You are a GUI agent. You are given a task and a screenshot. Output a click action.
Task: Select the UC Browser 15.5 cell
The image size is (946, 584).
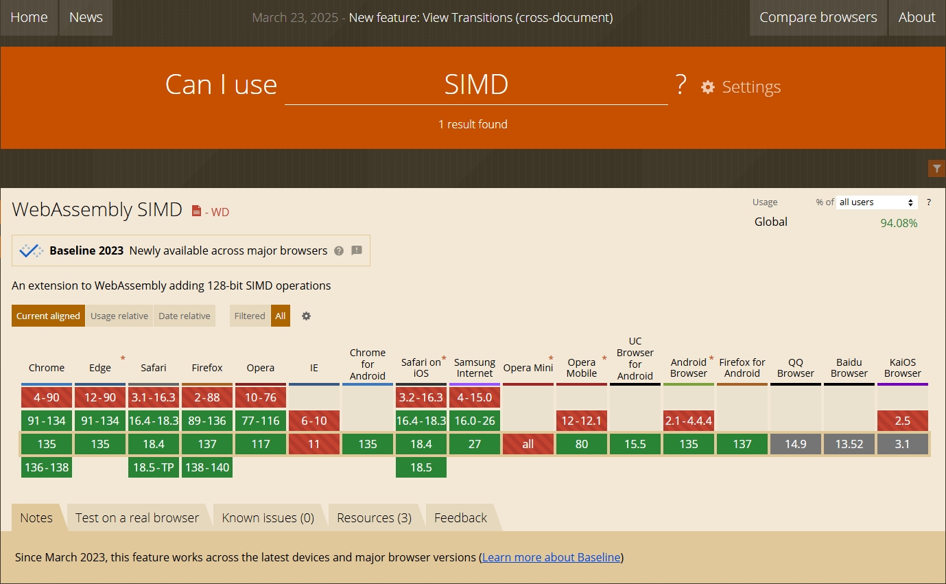[x=635, y=444]
